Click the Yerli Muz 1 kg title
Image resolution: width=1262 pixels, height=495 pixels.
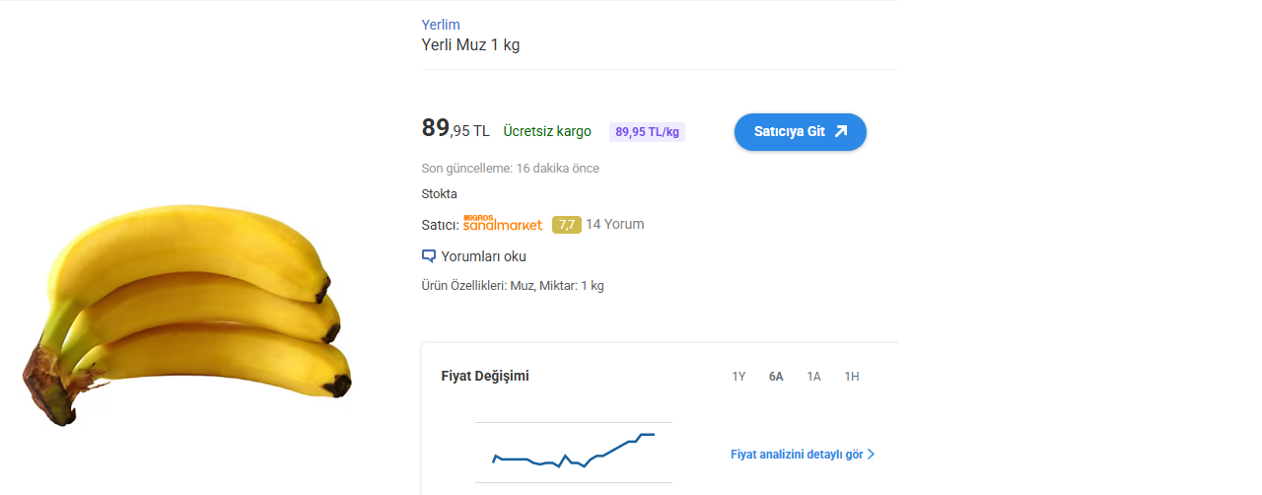470,45
